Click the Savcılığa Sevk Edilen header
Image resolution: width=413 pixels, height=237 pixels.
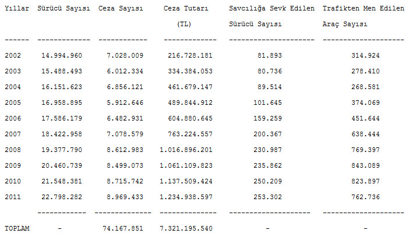(271, 8)
